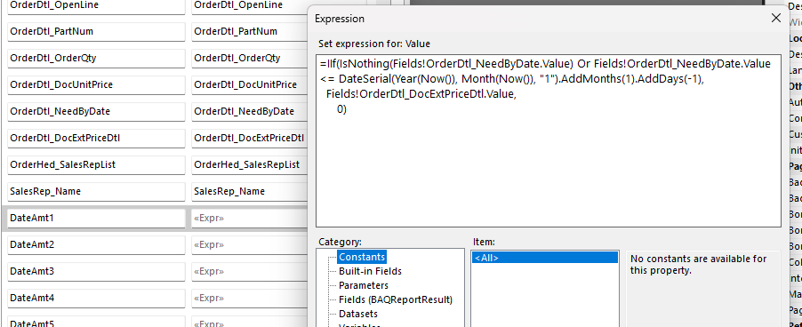Choose the Datasets category
This screenshot has width=802, height=327.
coord(358,314)
